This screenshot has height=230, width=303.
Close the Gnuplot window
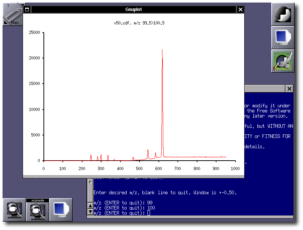point(240,9)
